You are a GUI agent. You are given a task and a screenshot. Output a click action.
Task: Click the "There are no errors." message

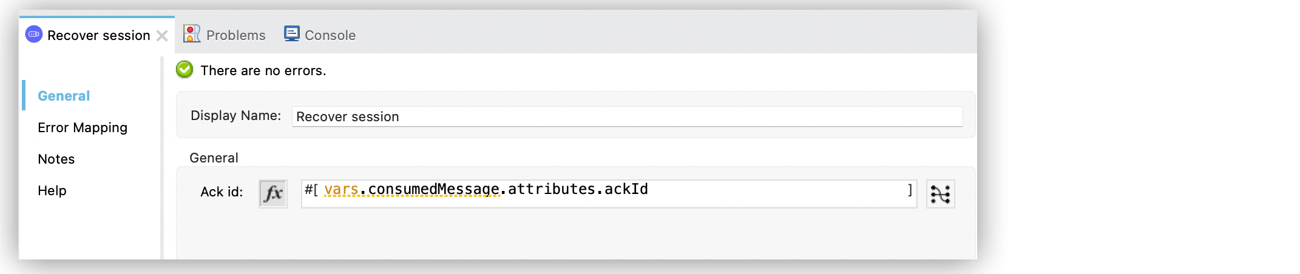(x=263, y=70)
